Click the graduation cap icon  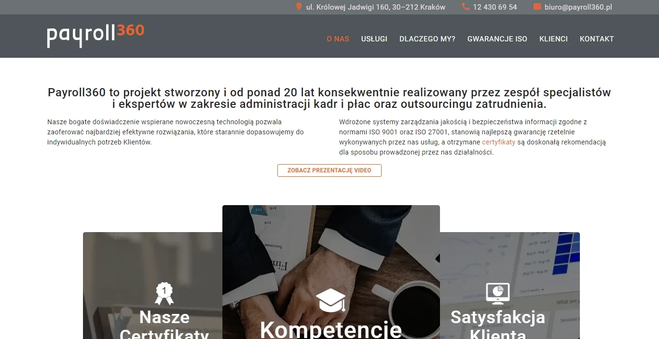coord(331,300)
